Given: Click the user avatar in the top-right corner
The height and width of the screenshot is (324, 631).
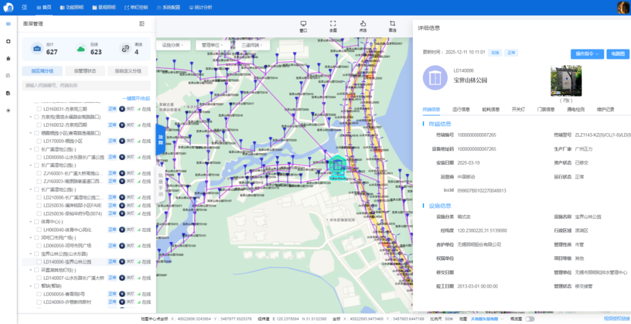Looking at the screenshot, I should [x=623, y=8].
